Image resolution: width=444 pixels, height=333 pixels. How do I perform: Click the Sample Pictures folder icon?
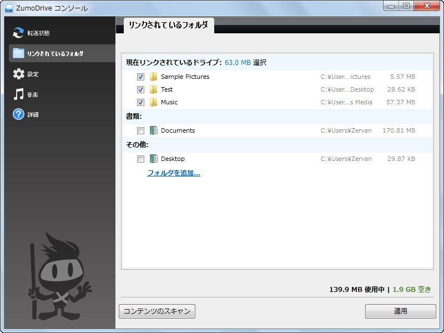click(x=154, y=77)
